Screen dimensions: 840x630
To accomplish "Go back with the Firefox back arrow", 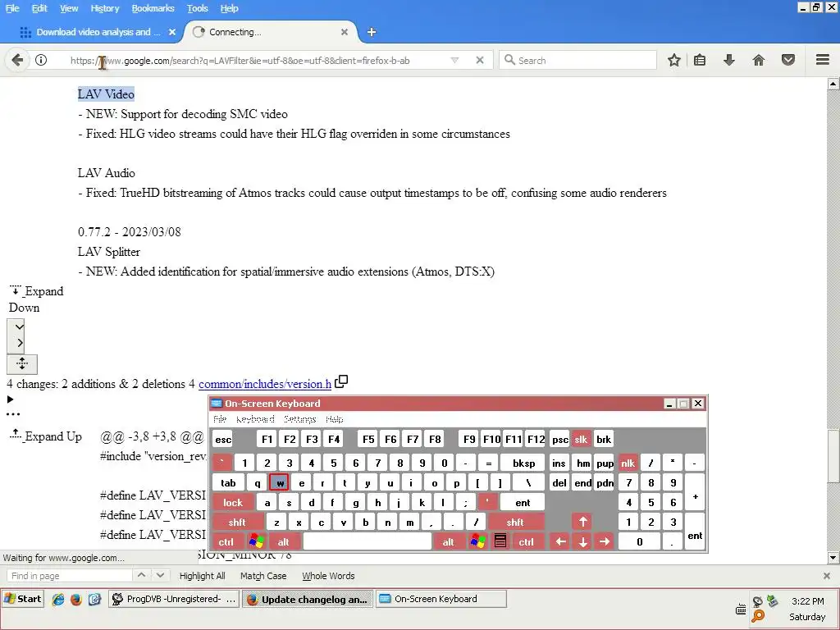I will 17,60.
